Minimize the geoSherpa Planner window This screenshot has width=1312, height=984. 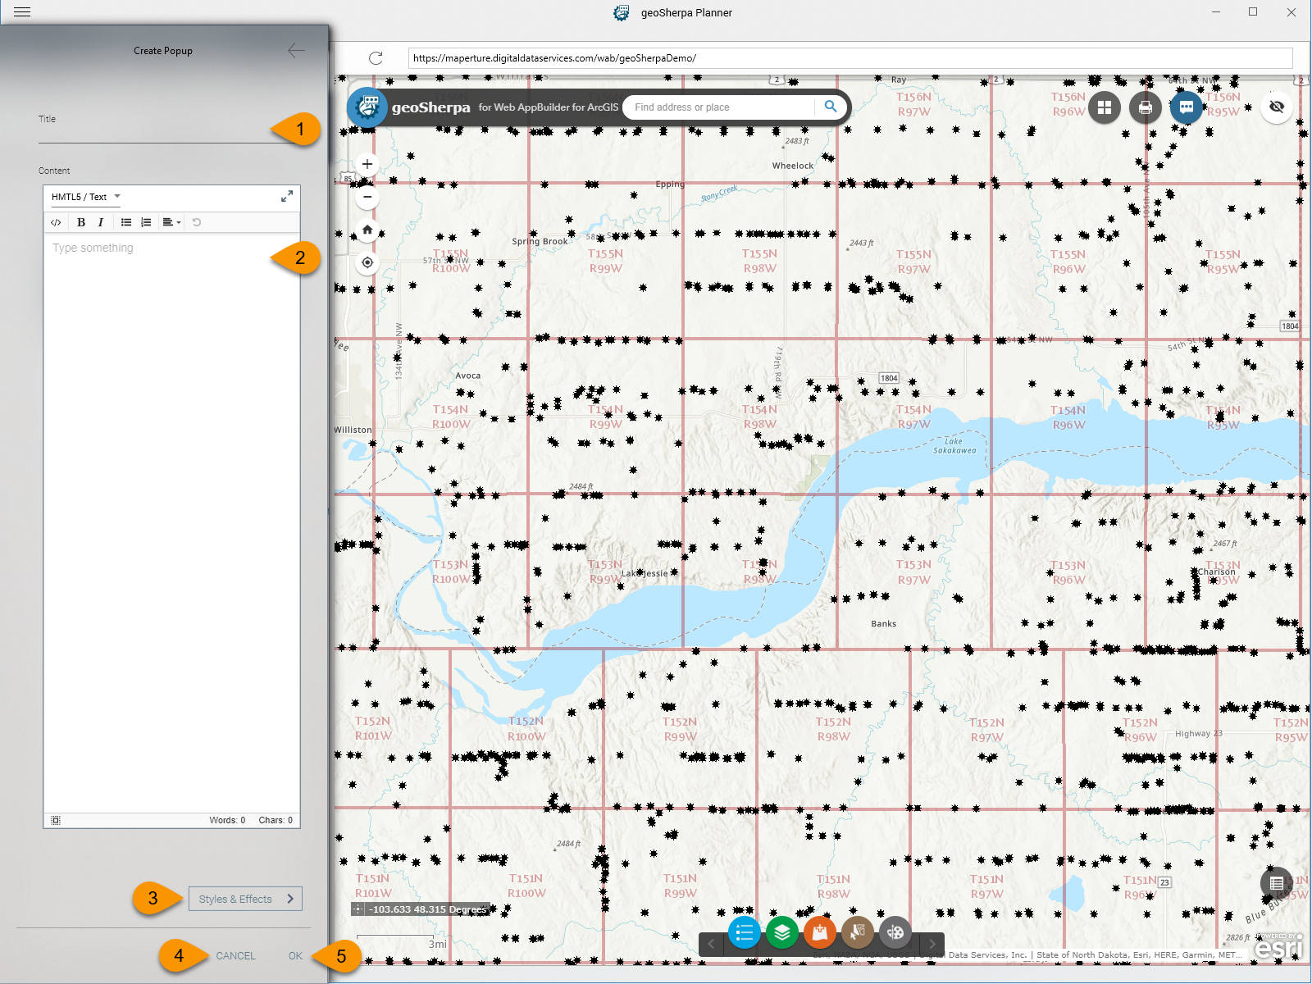coord(1216,12)
